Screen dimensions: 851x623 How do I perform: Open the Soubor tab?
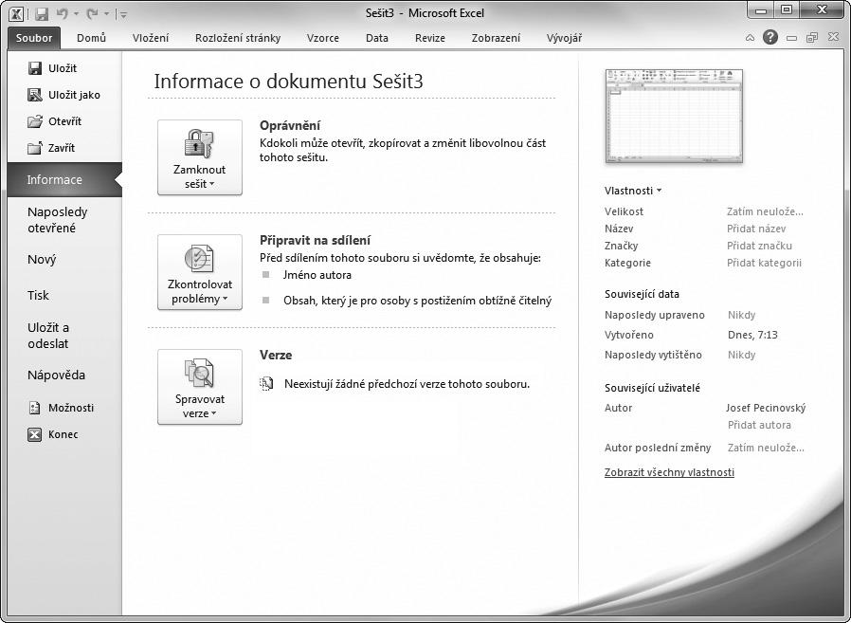point(34,38)
